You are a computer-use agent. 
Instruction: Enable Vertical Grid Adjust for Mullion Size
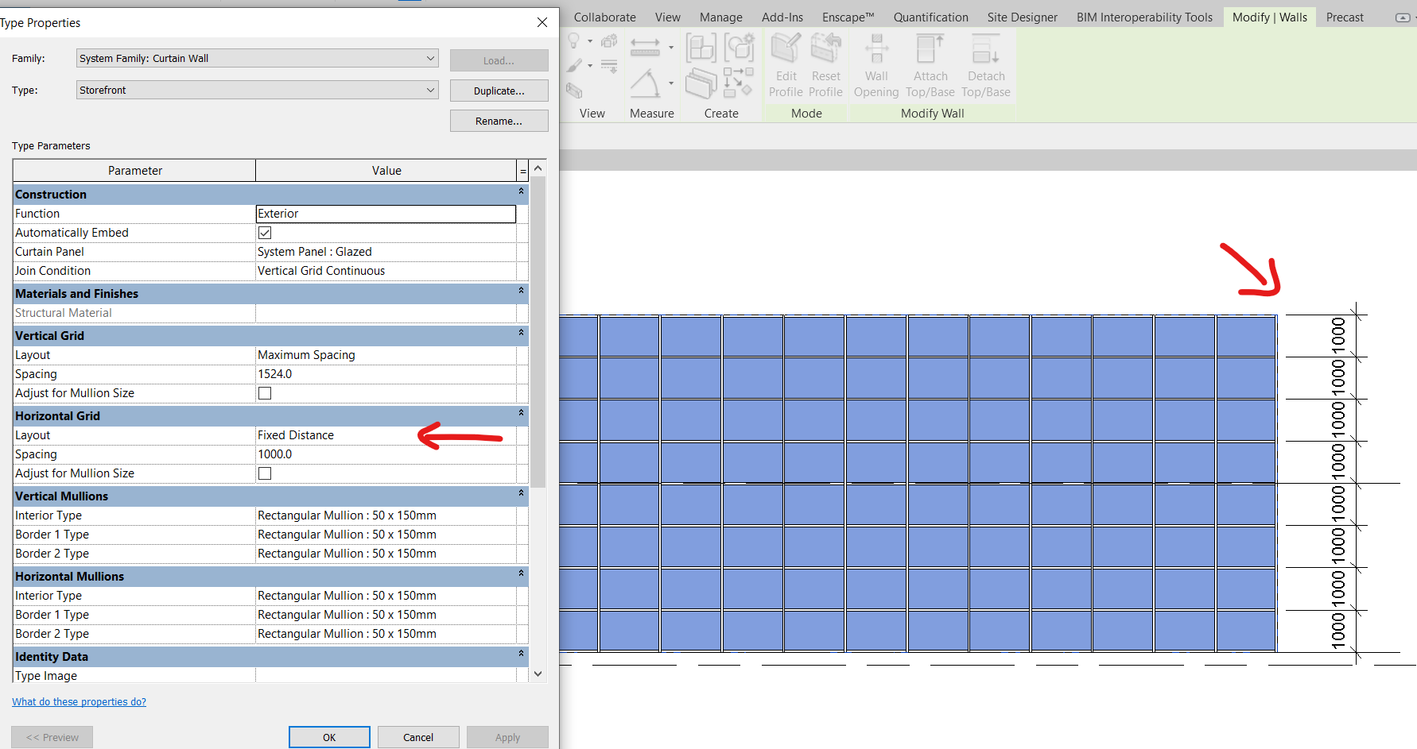click(x=265, y=393)
